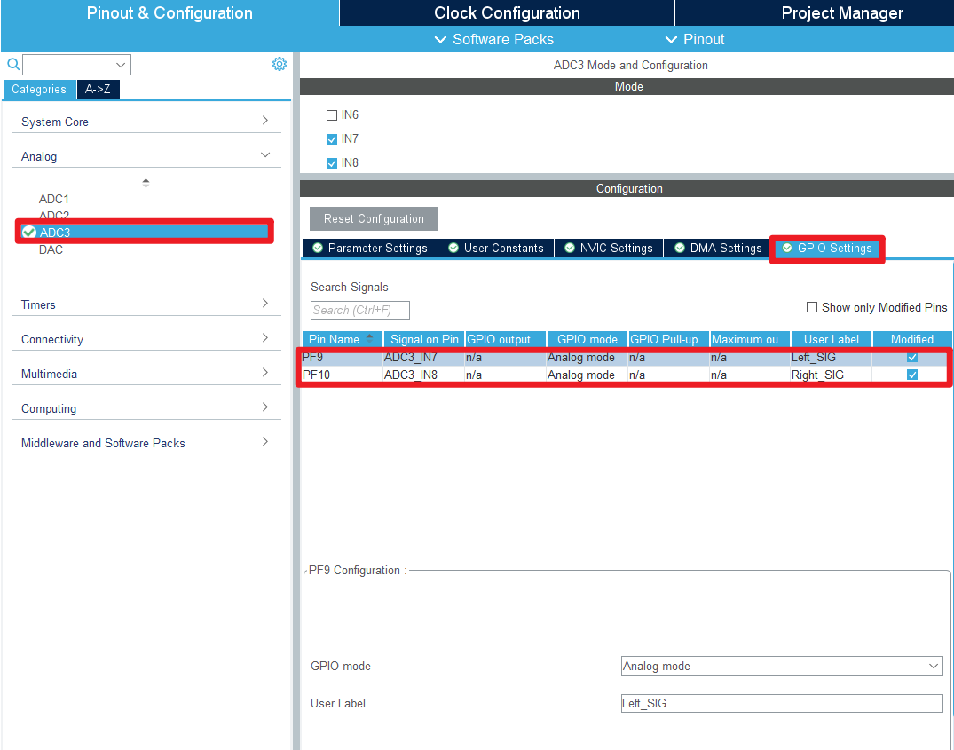
Task: Expand the System Core category
Action: [x=146, y=122]
